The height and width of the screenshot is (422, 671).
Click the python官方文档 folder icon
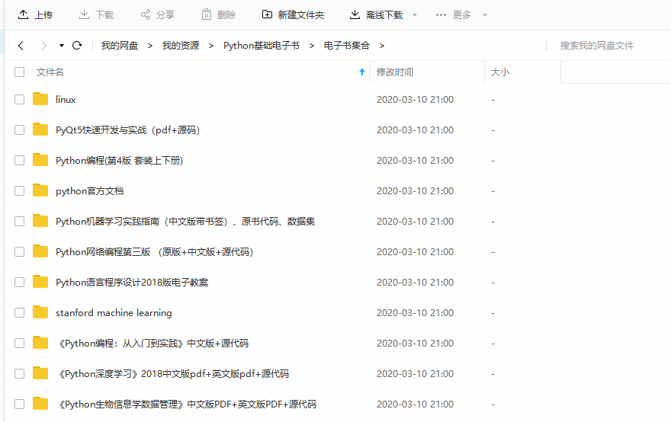click(40, 190)
